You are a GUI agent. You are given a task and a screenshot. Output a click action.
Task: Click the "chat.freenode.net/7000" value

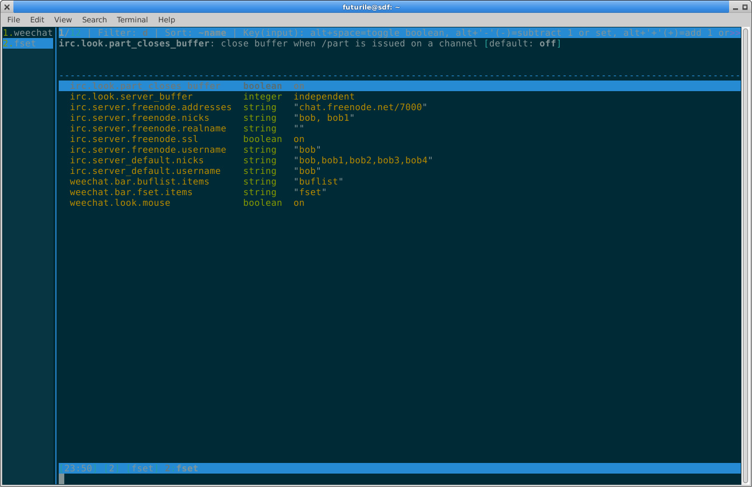click(361, 107)
